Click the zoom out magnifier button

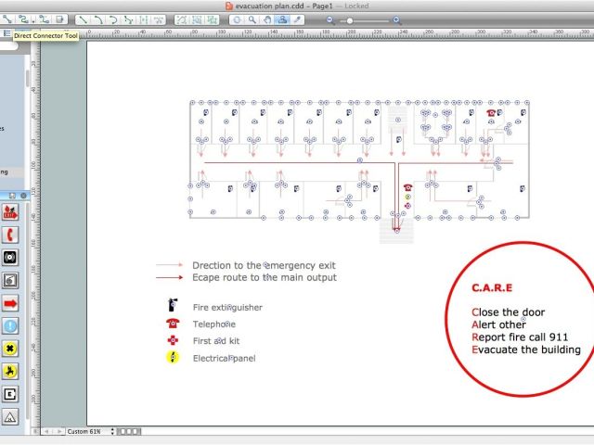click(329, 19)
